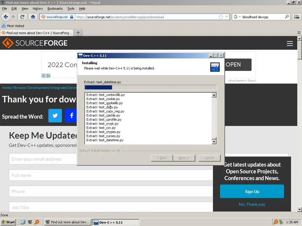Image resolution: width=302 pixels, height=226 pixels.
Task: Open the Windows Start menu
Action: (x=8, y=222)
